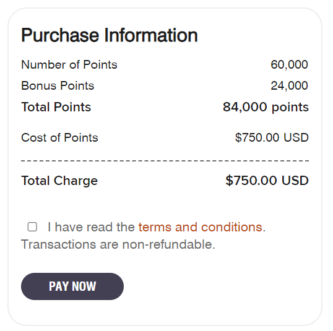Click the 'Transactions are non-refundable' notice
The width and height of the screenshot is (333, 331).
point(118,244)
